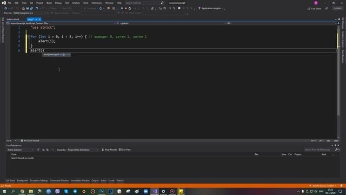Click the Break All pause icon
This screenshot has height=195, width=346.
(x=122, y=9)
